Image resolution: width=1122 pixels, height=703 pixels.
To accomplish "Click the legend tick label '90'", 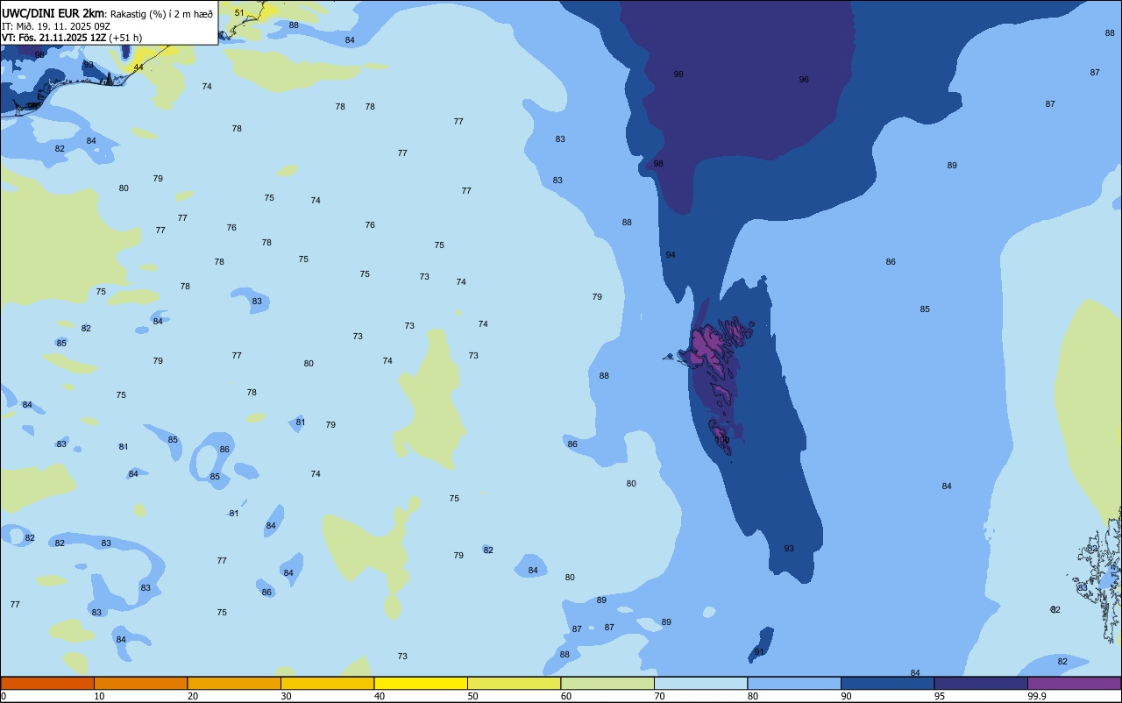I will [847, 696].
